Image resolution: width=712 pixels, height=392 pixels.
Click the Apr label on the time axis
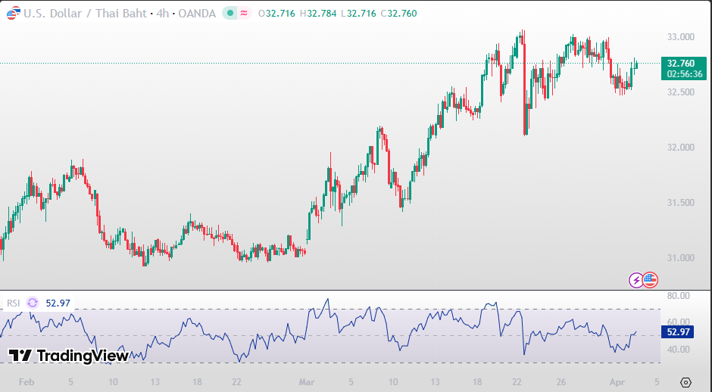(616, 382)
